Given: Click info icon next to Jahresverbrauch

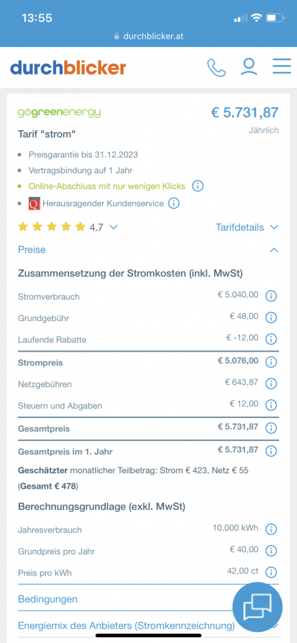Looking at the screenshot, I should point(271,529).
